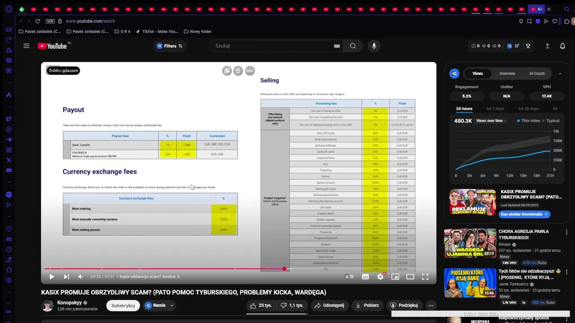Screen dimensions: 575x323
Task: Switch to theater mode
Action: pos(410,277)
